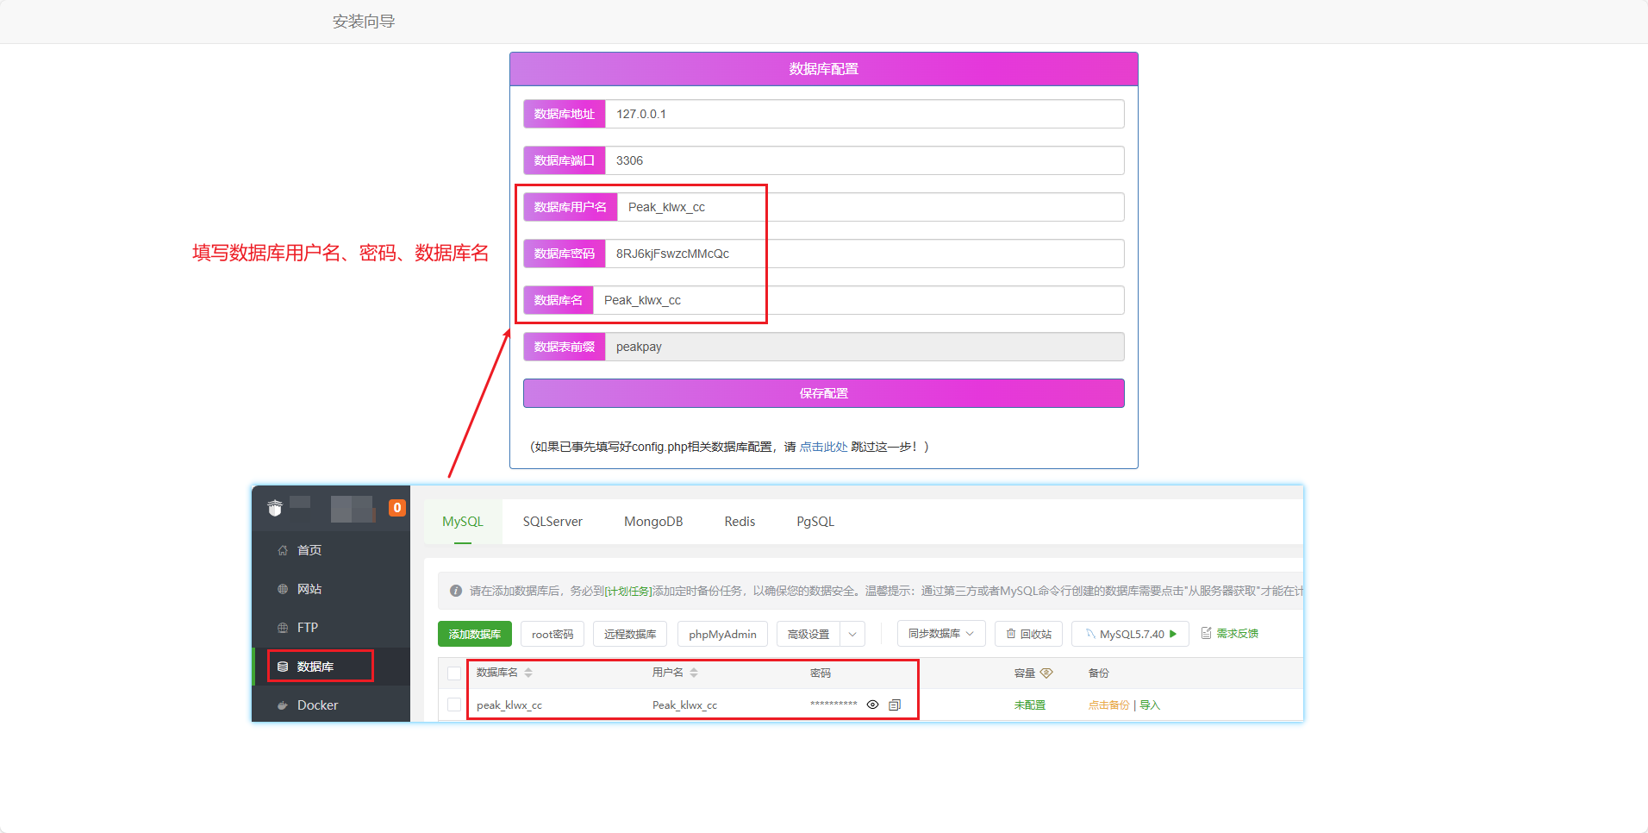Image resolution: width=1648 pixels, height=833 pixels.
Task: Click the root密码 button
Action: [552, 634]
